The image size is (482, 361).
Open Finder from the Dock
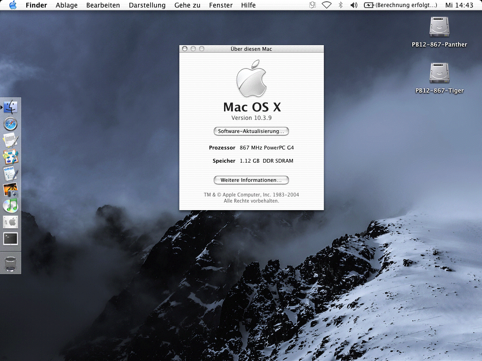(10, 107)
